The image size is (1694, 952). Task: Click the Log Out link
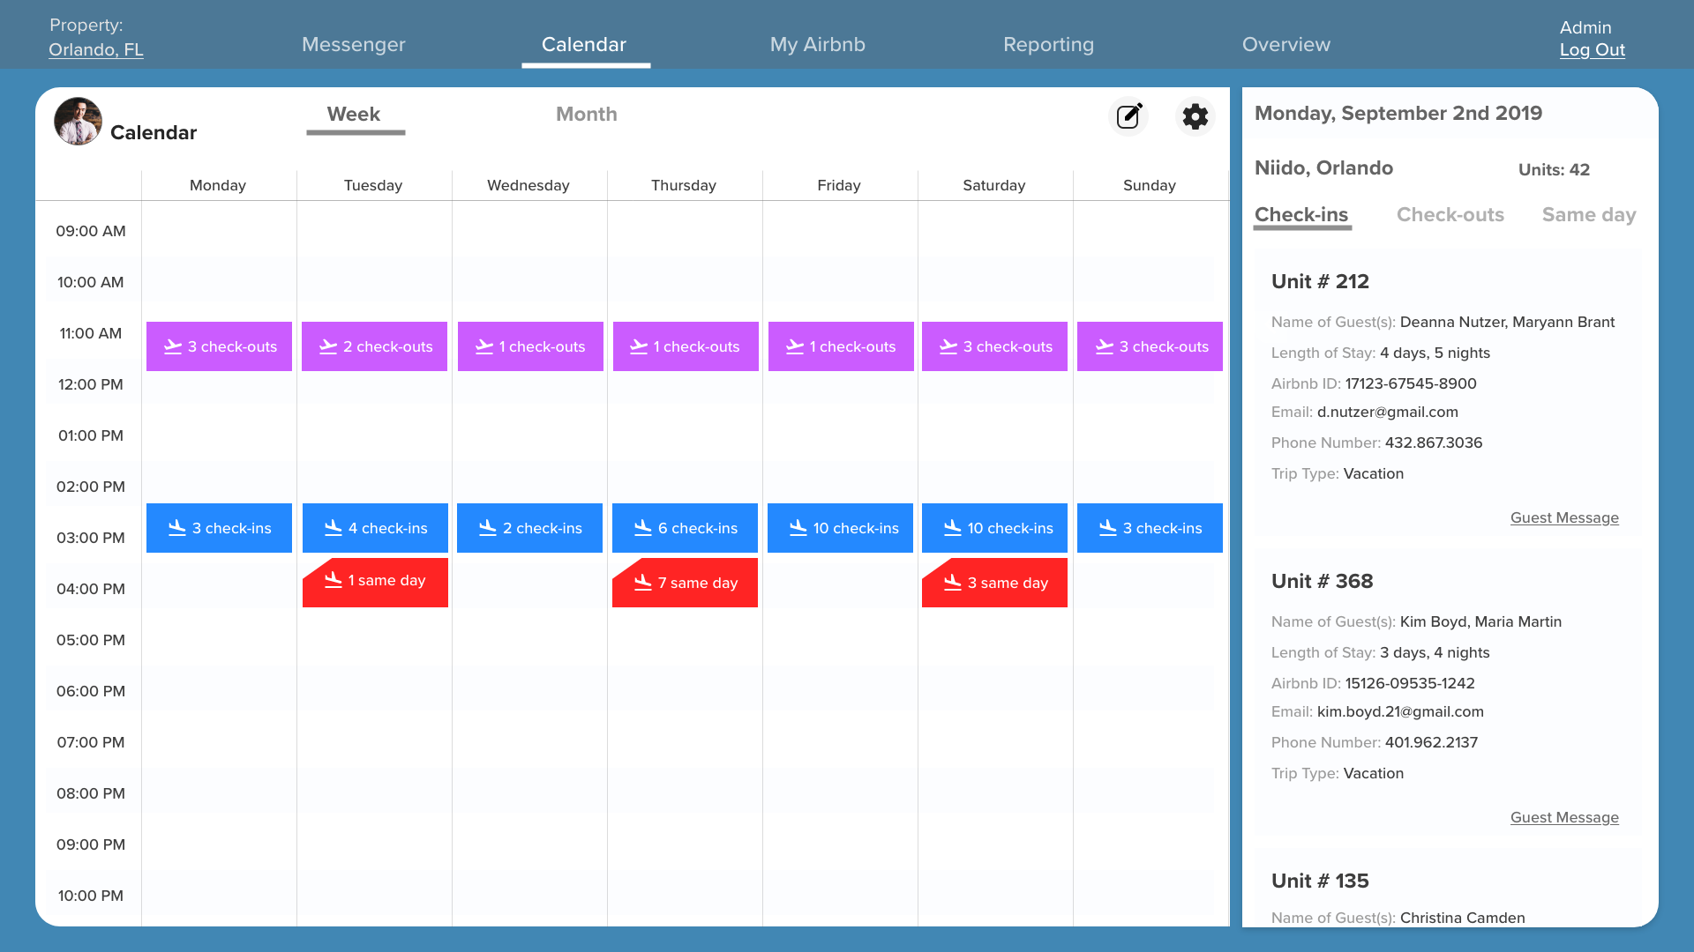click(x=1592, y=50)
